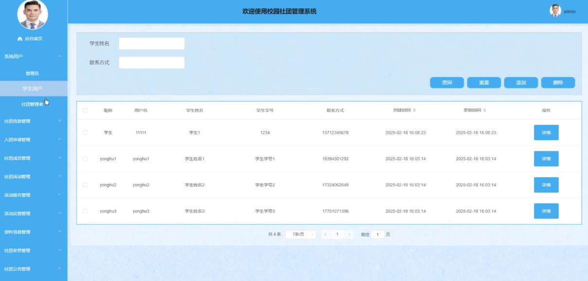Click phone number 13712345678
This screenshot has width=588, height=281.
[x=335, y=132]
